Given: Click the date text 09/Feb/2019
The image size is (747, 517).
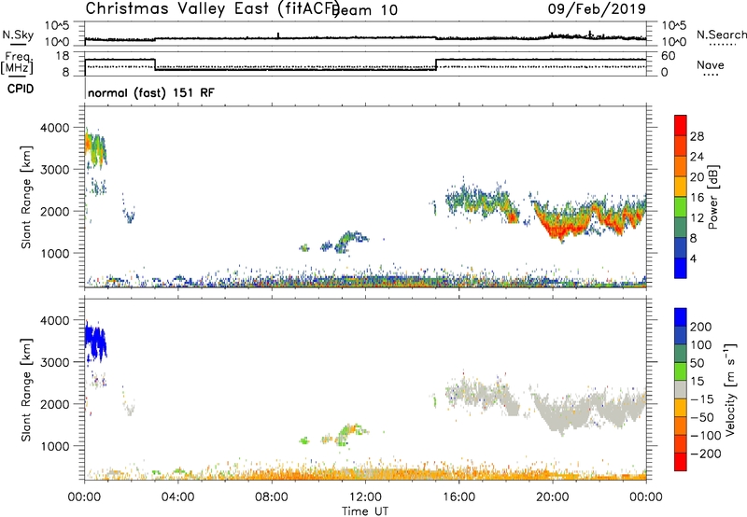Looking at the screenshot, I should pos(597,8).
